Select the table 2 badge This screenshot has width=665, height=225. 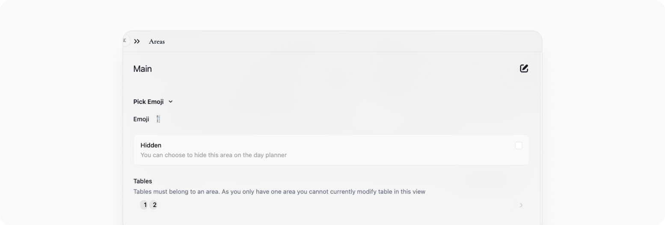pos(154,205)
